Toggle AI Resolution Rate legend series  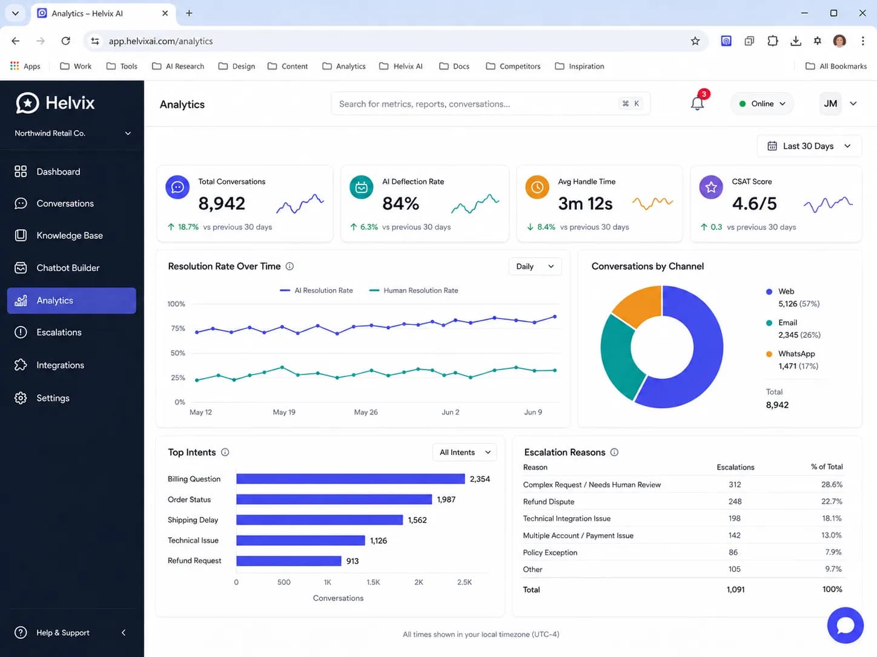316,290
